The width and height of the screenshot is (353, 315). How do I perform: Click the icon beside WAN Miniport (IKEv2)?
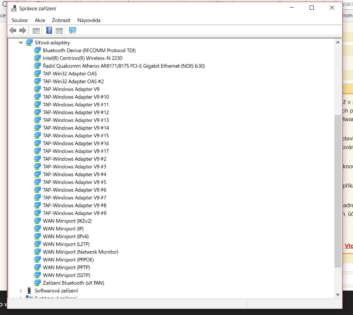(38, 221)
